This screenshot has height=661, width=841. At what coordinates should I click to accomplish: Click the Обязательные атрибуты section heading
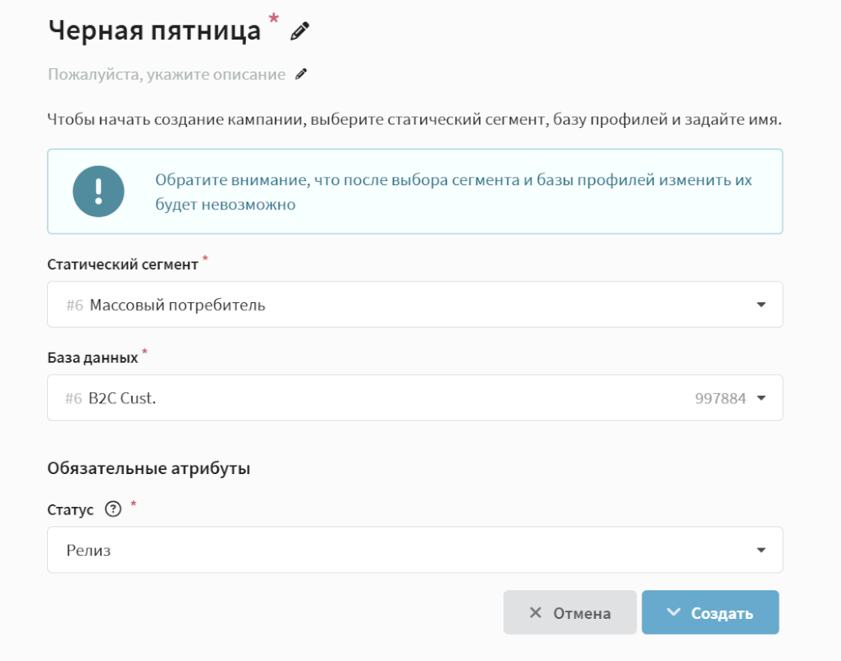149,469
